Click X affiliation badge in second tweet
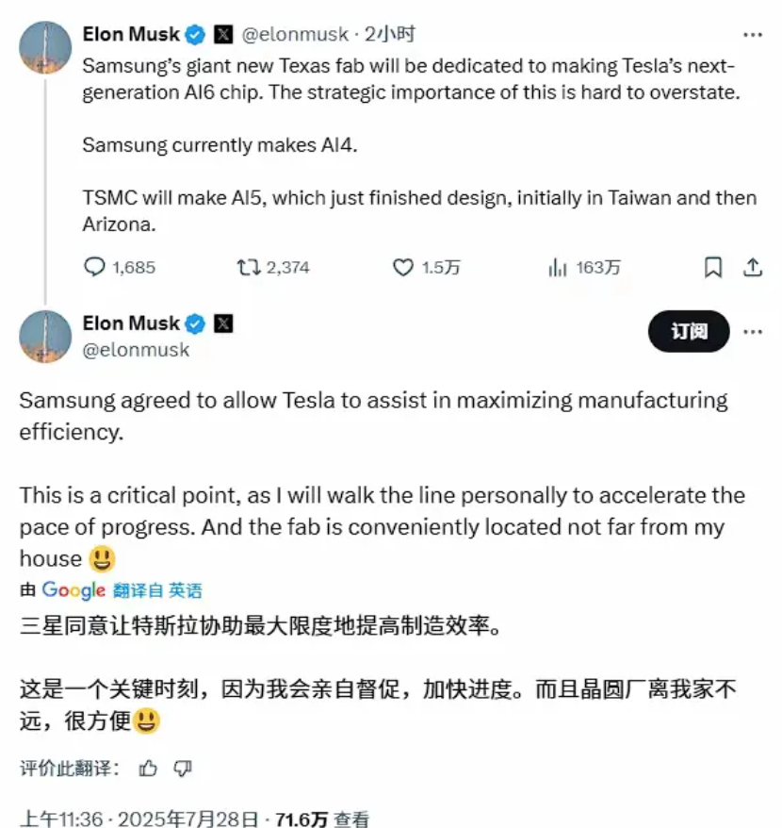782x828 pixels. 223,323
